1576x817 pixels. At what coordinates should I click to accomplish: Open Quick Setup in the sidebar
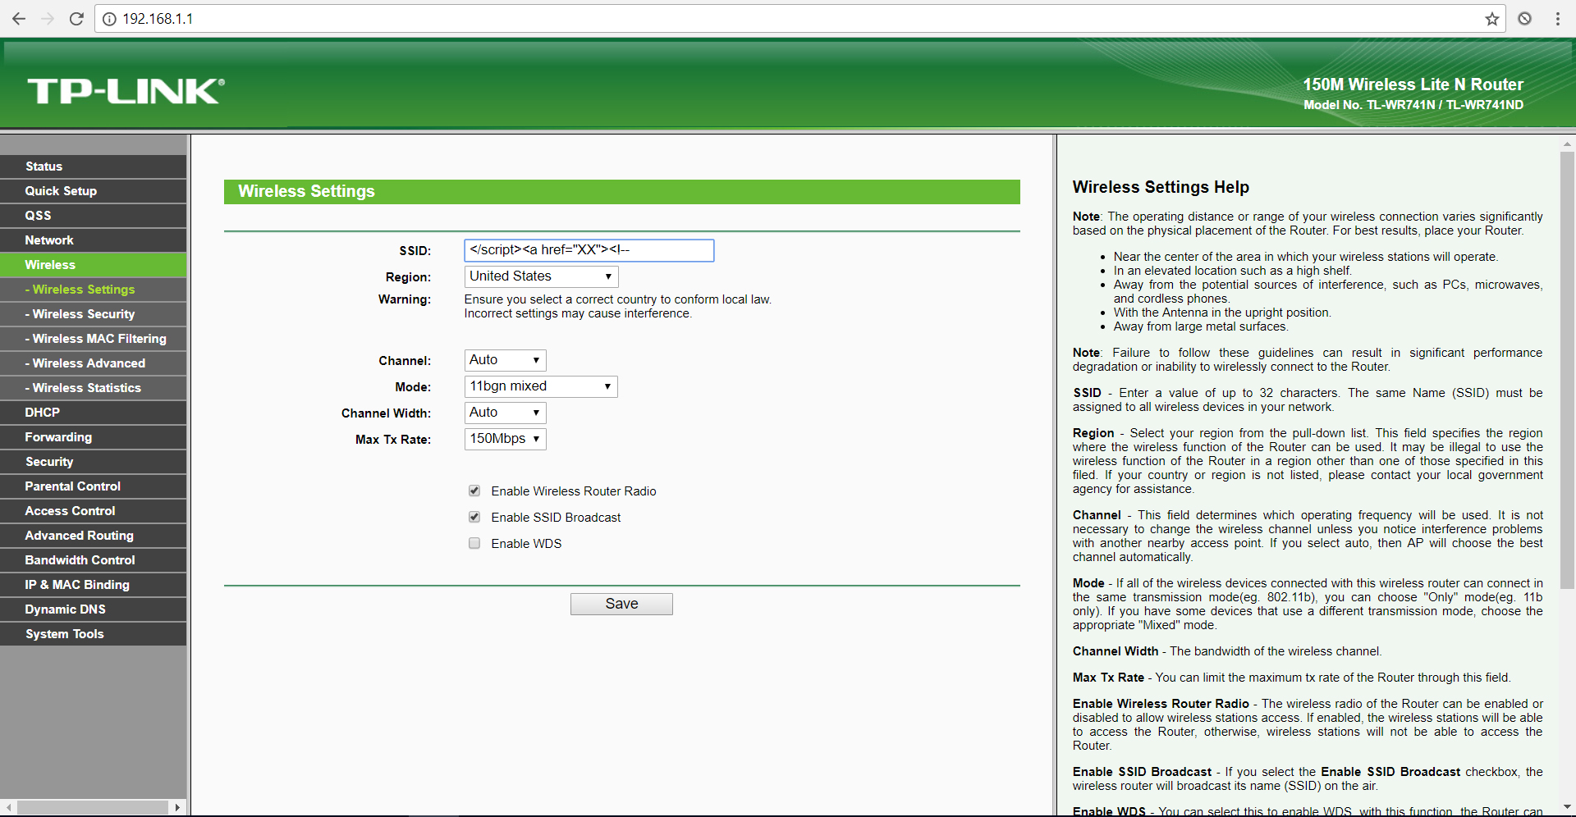click(x=94, y=191)
